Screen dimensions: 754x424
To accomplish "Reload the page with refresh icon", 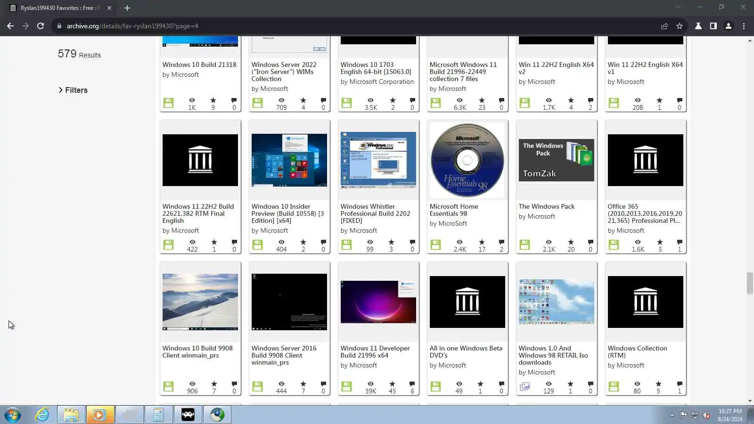I will pyautogui.click(x=41, y=26).
